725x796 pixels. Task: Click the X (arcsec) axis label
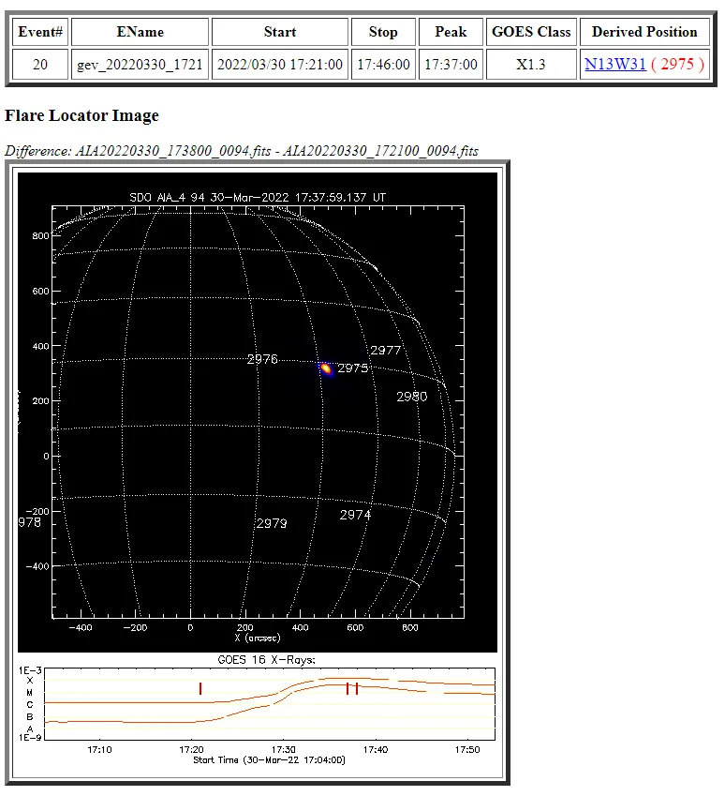coord(258,638)
